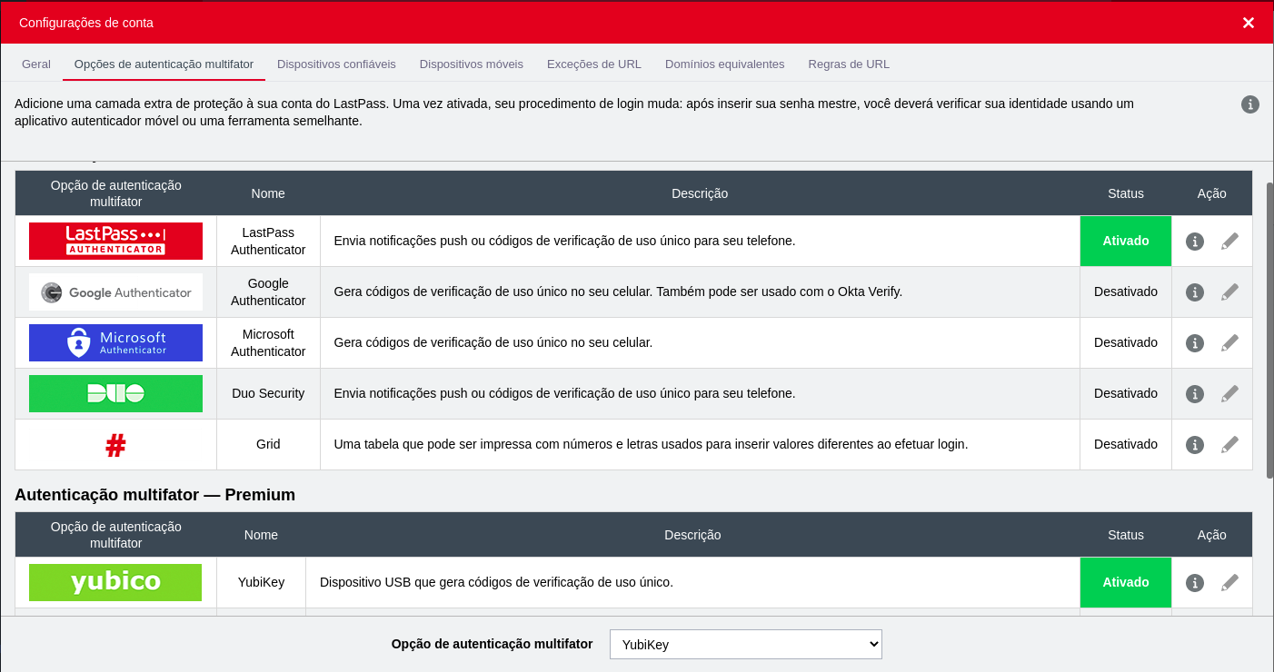
Task: Edit Google Authenticator settings pencil
Action: 1229,292
